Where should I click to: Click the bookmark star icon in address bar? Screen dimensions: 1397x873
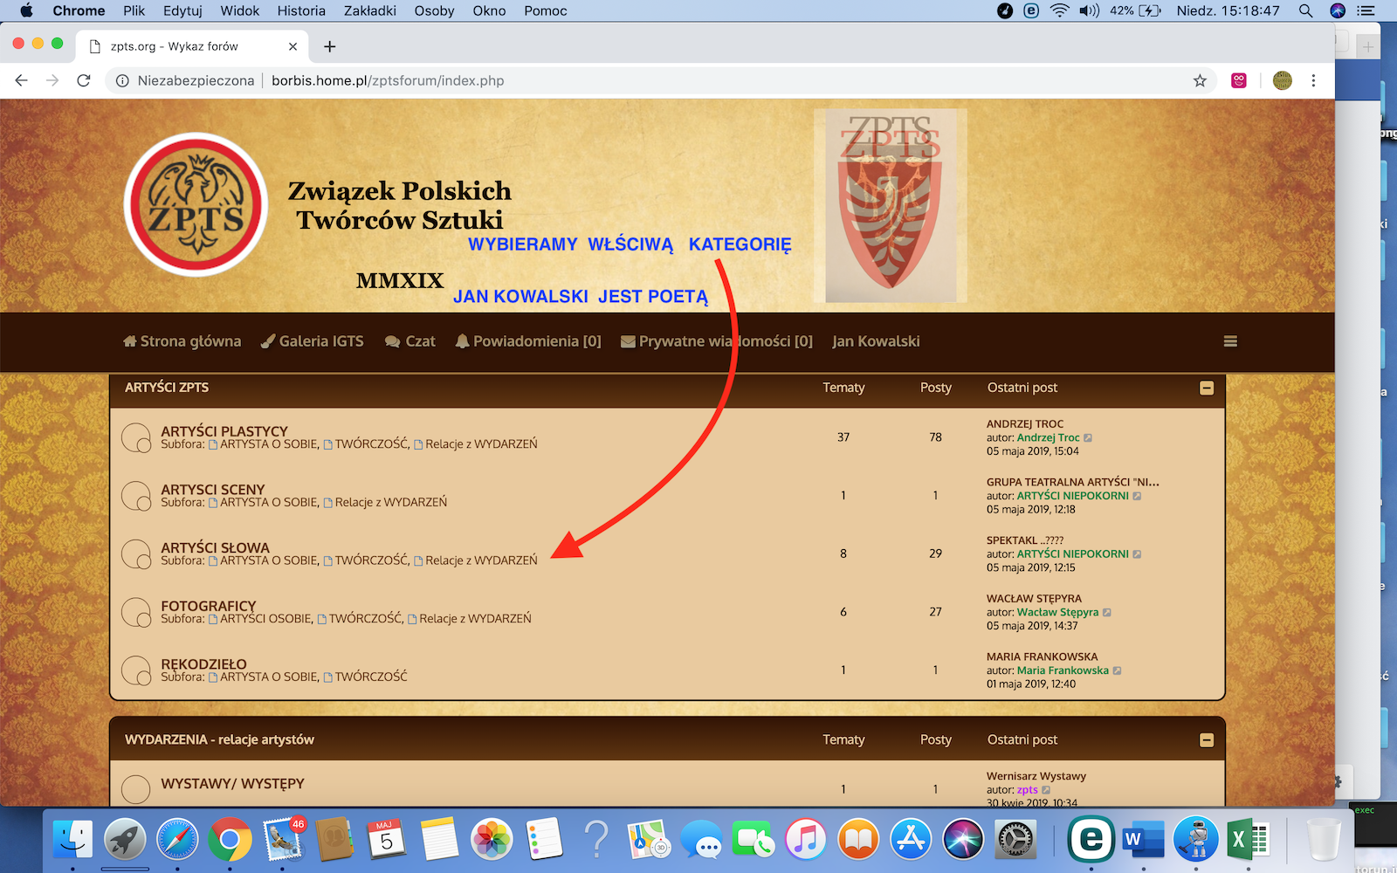(1200, 80)
